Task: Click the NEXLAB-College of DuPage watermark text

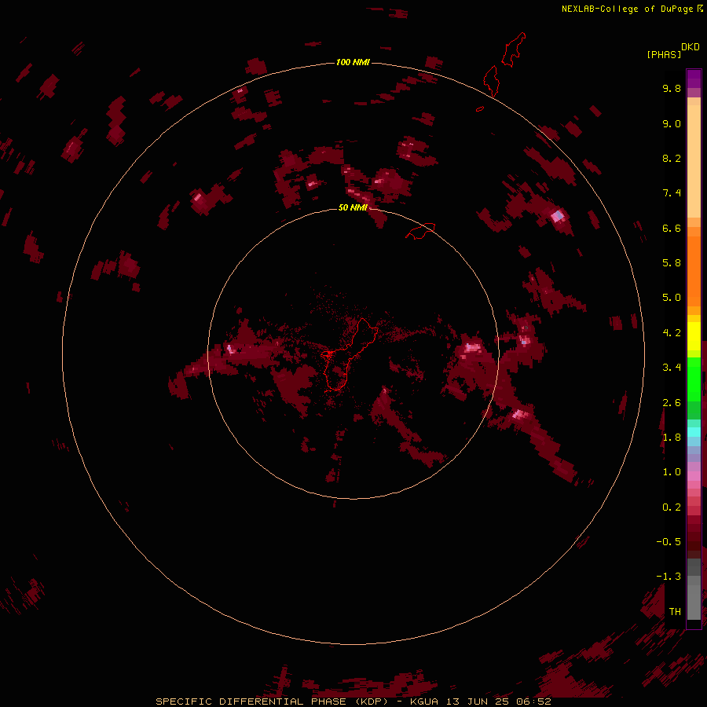Action: click(x=632, y=9)
